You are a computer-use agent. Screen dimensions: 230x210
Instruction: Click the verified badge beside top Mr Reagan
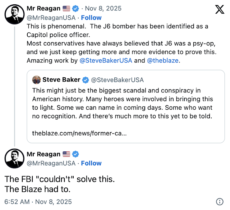tap(75, 8)
